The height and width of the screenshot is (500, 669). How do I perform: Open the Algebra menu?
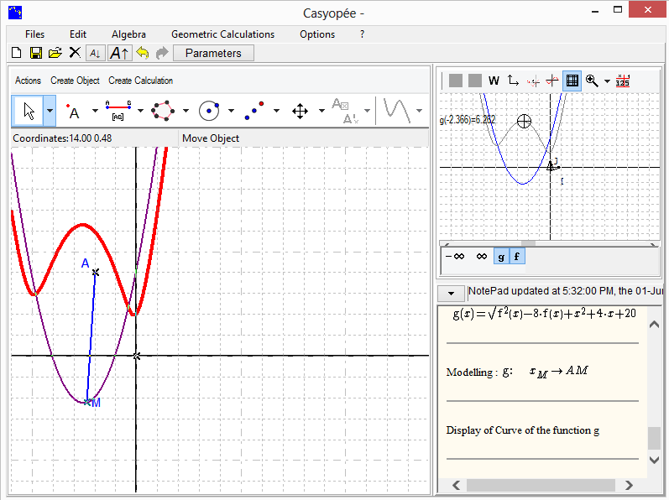pyautogui.click(x=128, y=34)
